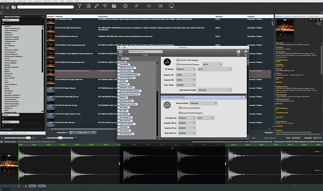
Task: Add the Find and Replace Word action
Action: pos(129,74)
